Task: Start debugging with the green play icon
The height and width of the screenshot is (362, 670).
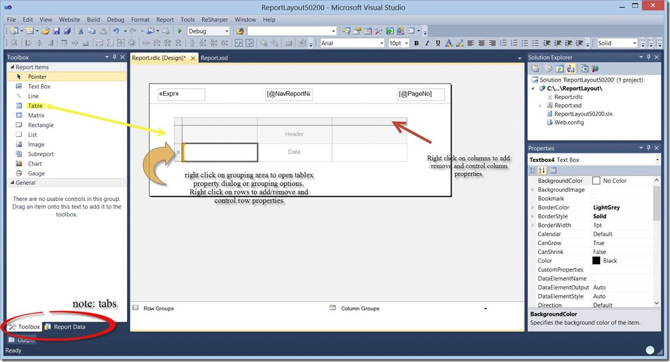Action: (x=180, y=31)
